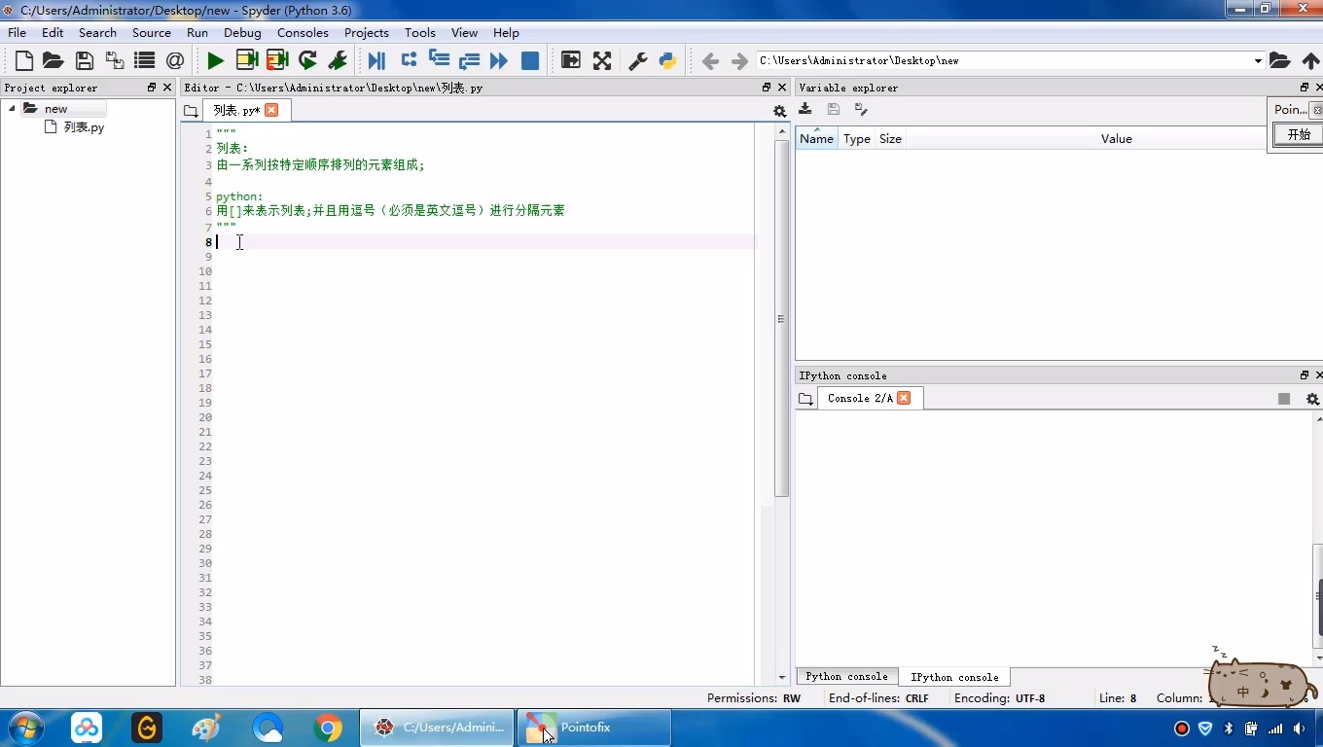Image resolution: width=1323 pixels, height=747 pixels.
Task: Collapse the 'new' project folder
Action: (x=13, y=109)
